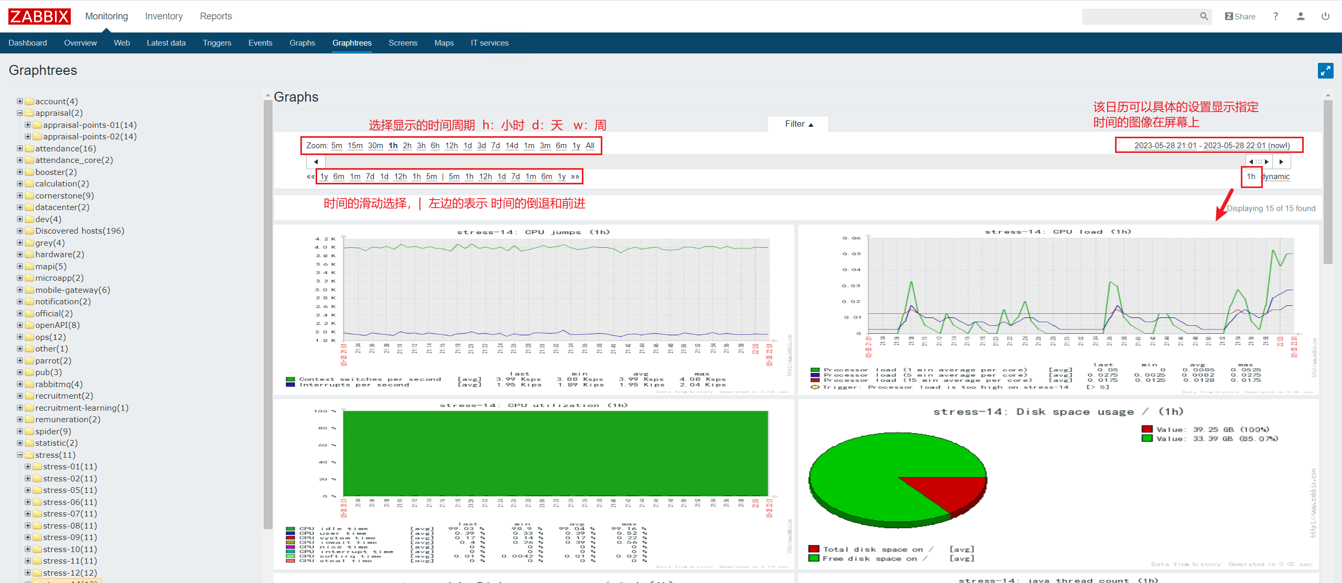The height and width of the screenshot is (583, 1342).
Task: Expand the account(4) tree folder
Action: (x=20, y=101)
